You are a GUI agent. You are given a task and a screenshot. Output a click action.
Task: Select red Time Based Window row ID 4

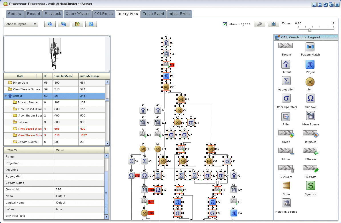54,129
